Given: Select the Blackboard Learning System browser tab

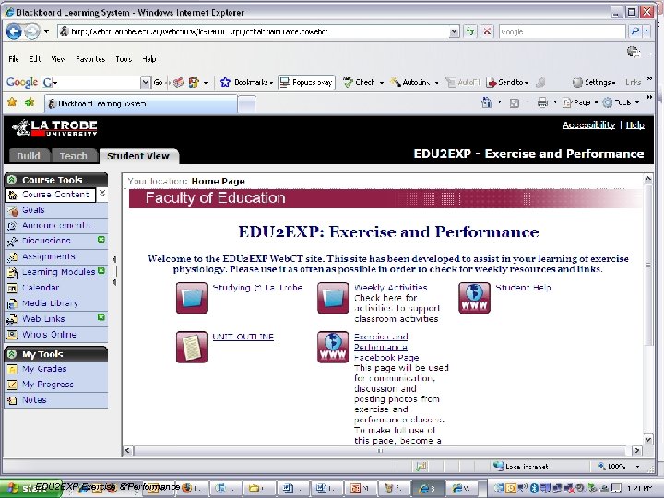Looking at the screenshot, I should (140, 103).
